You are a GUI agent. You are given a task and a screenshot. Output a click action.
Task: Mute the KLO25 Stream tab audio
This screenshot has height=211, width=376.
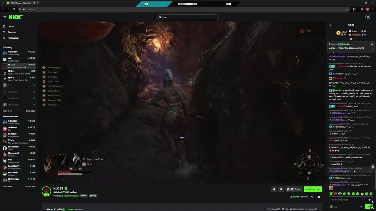click(x=34, y=3)
